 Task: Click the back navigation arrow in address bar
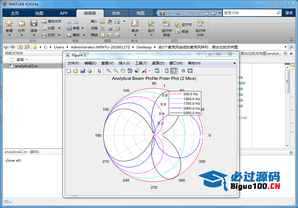(6, 47)
